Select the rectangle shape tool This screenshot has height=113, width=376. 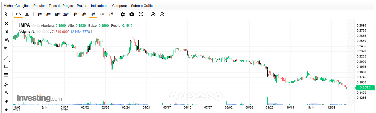click(6, 66)
